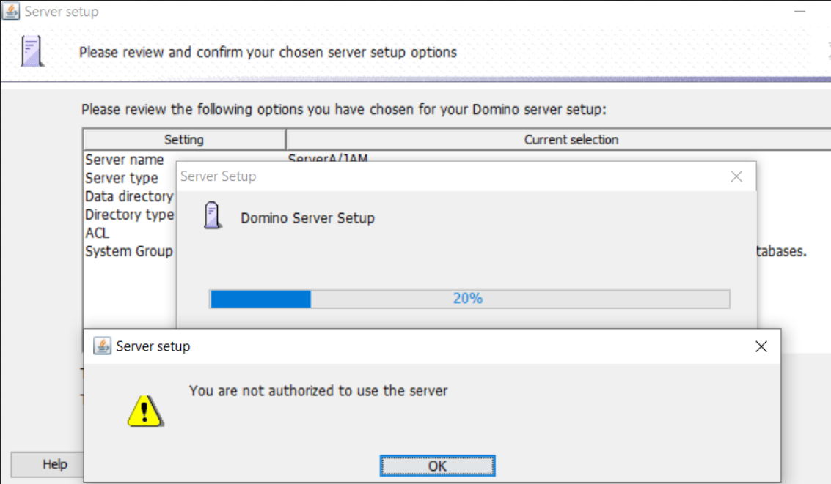Image resolution: width=831 pixels, height=484 pixels.
Task: Close the Server Setup progress dialog
Action: pyautogui.click(x=736, y=176)
